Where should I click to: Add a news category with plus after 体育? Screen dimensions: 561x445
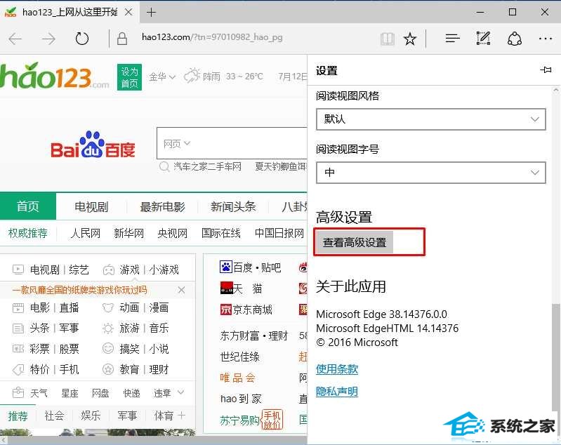[x=181, y=416]
